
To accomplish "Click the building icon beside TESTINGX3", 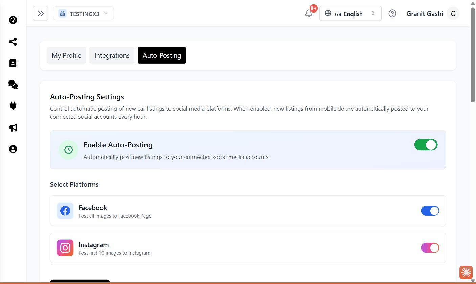I will 62,14.
